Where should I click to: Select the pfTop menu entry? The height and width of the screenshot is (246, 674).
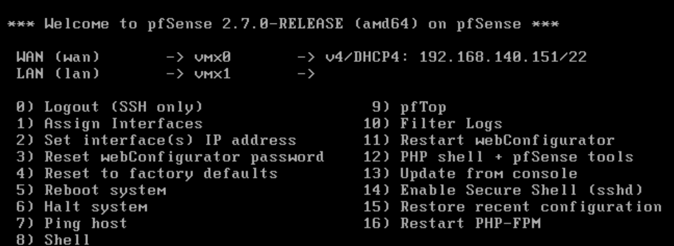[409, 107]
